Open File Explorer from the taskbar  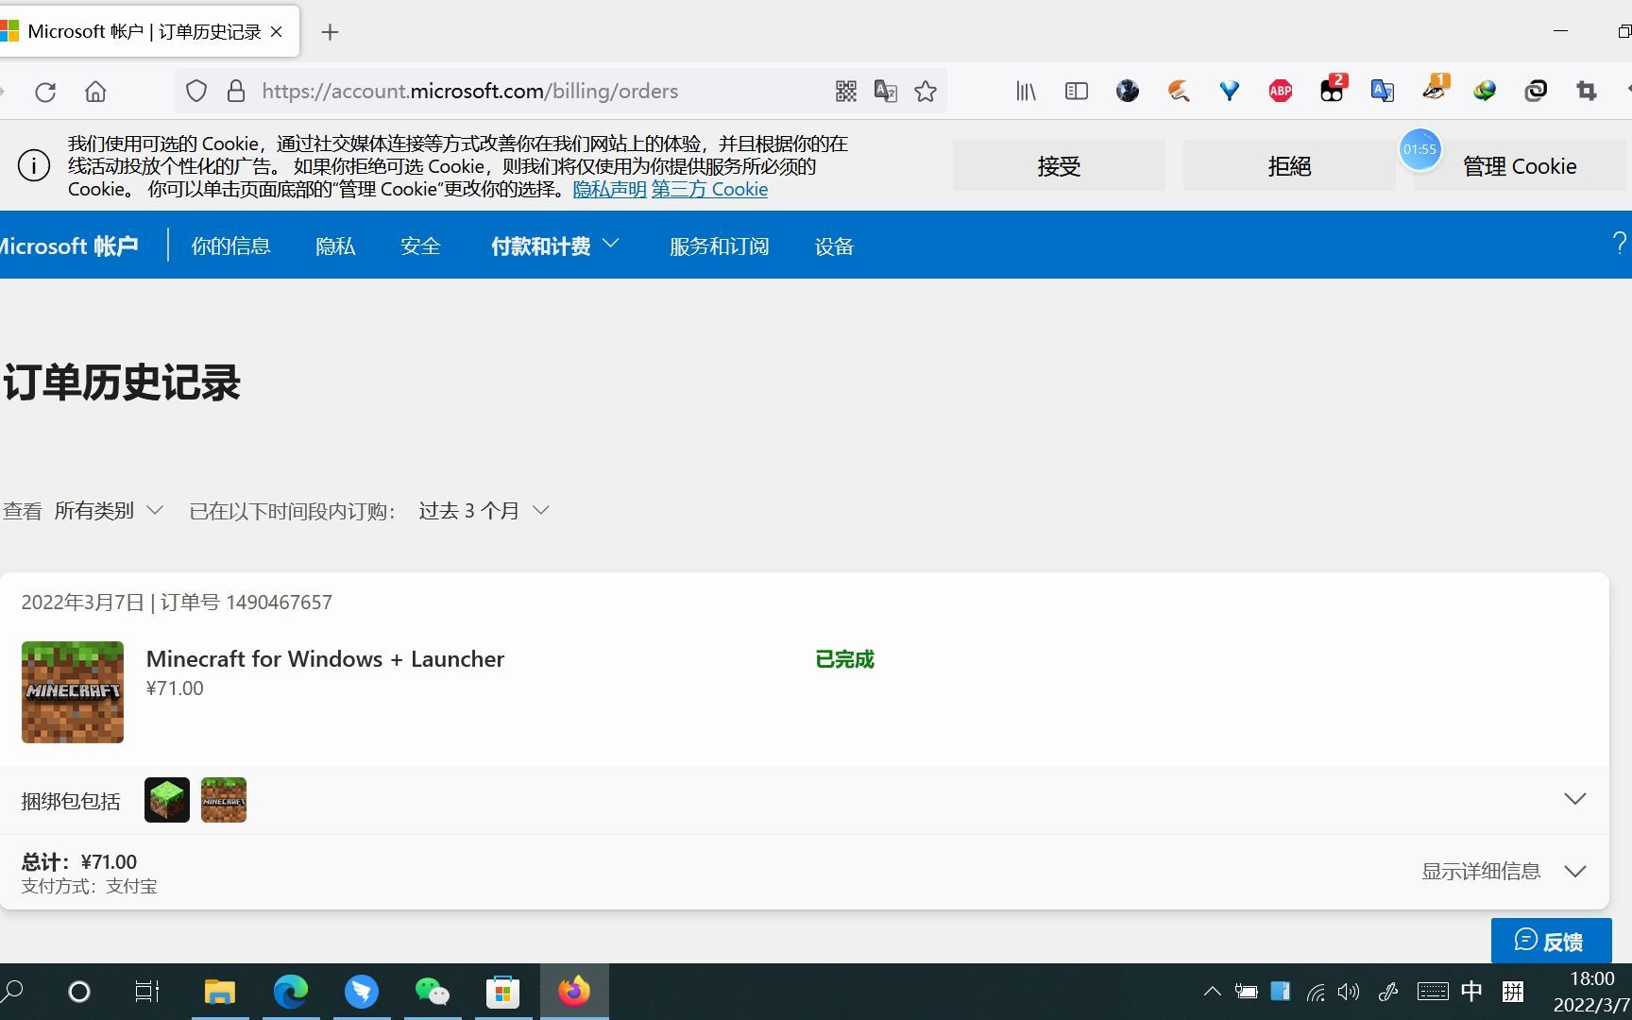[220, 992]
